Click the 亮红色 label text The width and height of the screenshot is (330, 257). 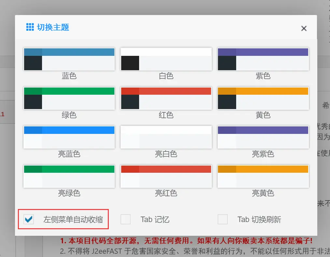(166, 193)
